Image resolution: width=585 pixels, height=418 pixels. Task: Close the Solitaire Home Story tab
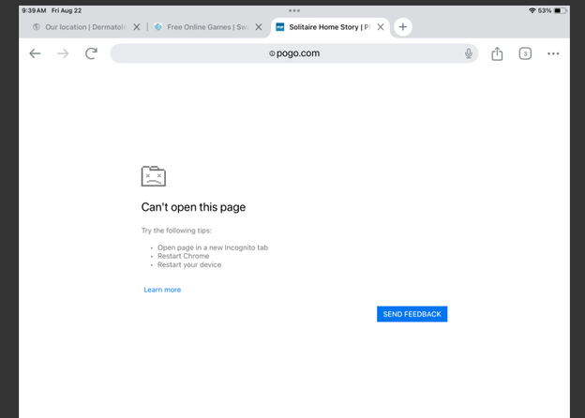tap(380, 27)
